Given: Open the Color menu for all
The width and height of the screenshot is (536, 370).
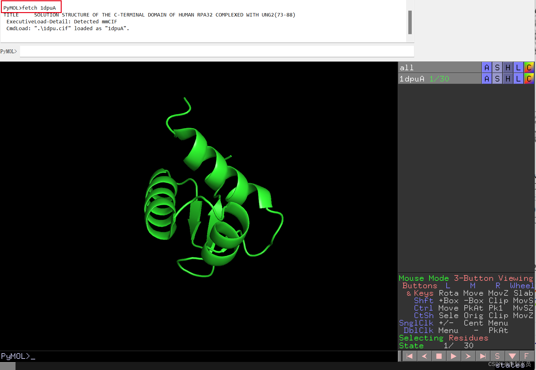Looking at the screenshot, I should (529, 67).
